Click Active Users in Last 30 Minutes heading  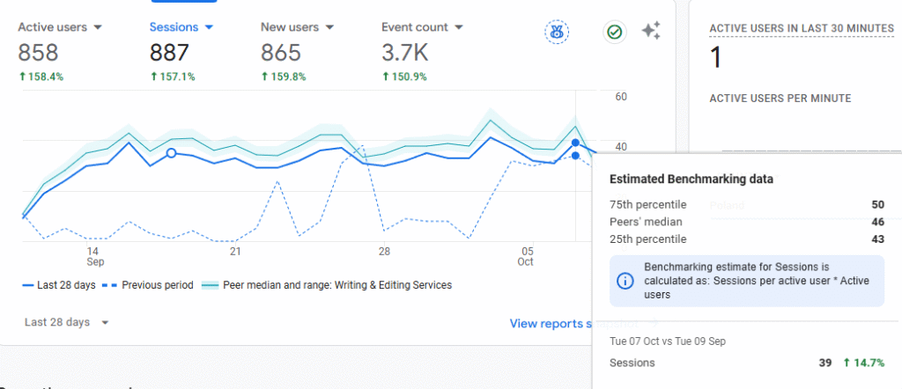click(802, 28)
